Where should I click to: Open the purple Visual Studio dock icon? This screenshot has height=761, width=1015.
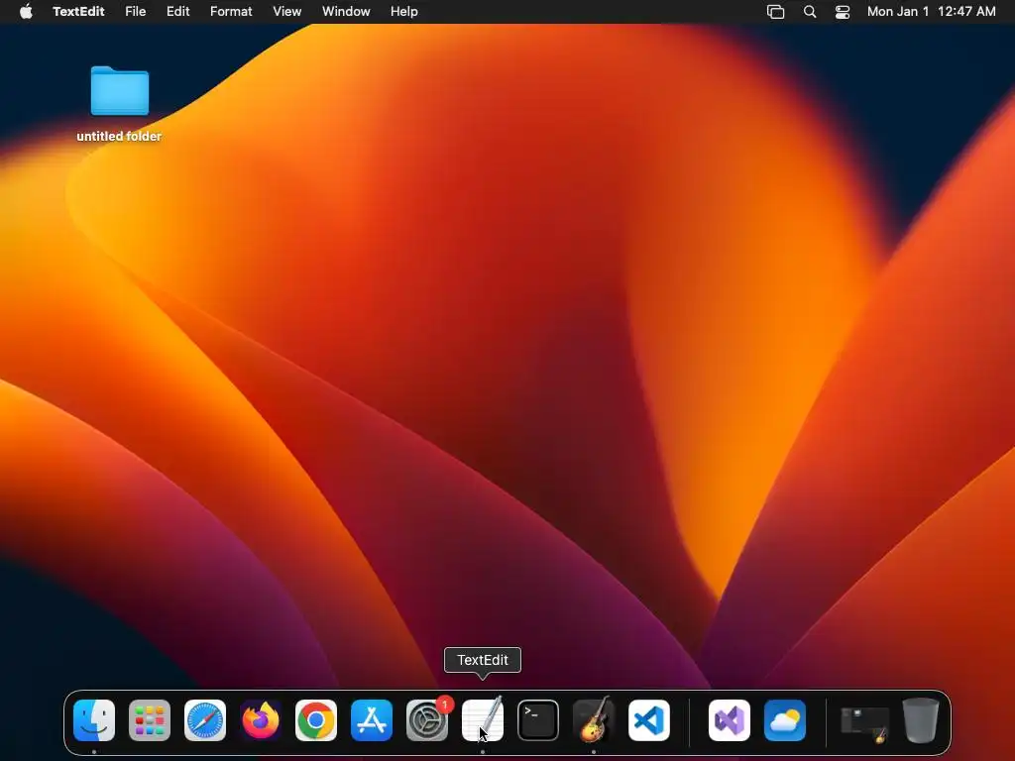coord(730,720)
